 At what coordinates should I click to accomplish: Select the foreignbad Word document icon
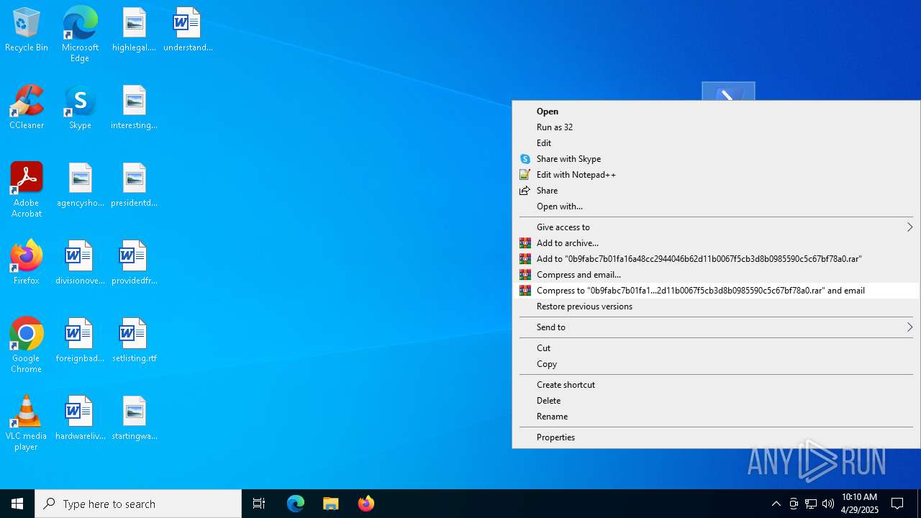pyautogui.click(x=80, y=341)
